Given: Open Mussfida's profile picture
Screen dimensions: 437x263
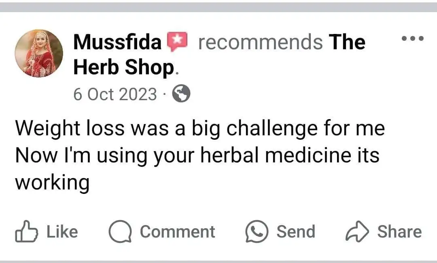Looking at the screenshot, I should (39, 53).
